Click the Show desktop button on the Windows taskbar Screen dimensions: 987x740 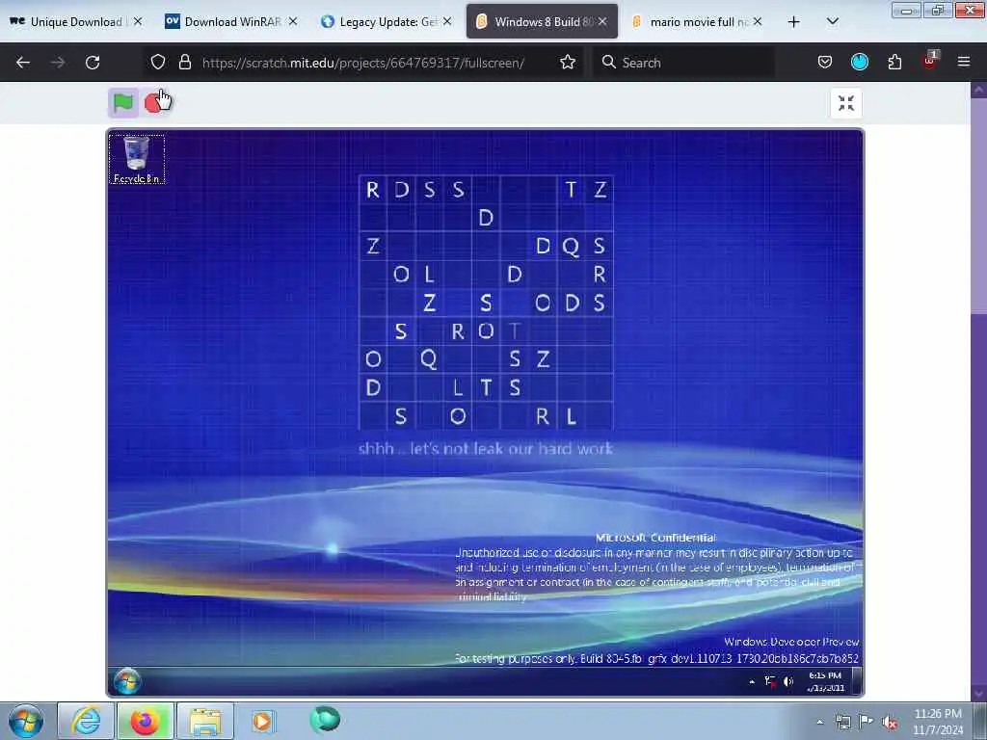[980, 721]
